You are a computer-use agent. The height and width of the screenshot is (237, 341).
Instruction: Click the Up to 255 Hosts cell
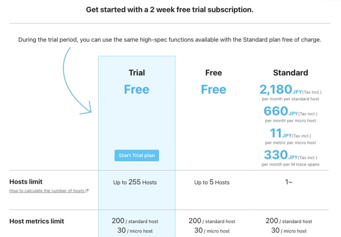coord(135,182)
